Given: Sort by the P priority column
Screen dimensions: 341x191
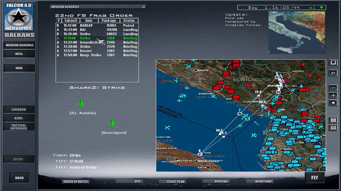Looking at the screenshot, I should pyautogui.click(x=59, y=20).
